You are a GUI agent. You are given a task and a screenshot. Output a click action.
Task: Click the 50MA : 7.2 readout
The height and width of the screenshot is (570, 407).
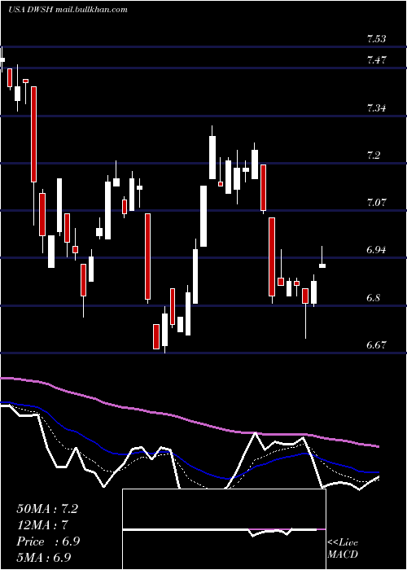(47, 509)
